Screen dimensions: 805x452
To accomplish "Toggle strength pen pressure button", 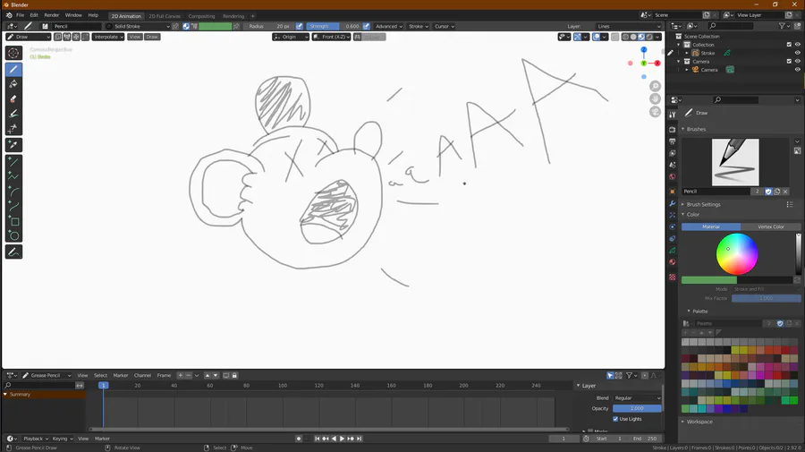I will click(x=366, y=26).
